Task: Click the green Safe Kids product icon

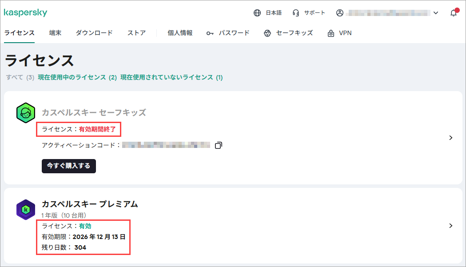Action: (26, 113)
